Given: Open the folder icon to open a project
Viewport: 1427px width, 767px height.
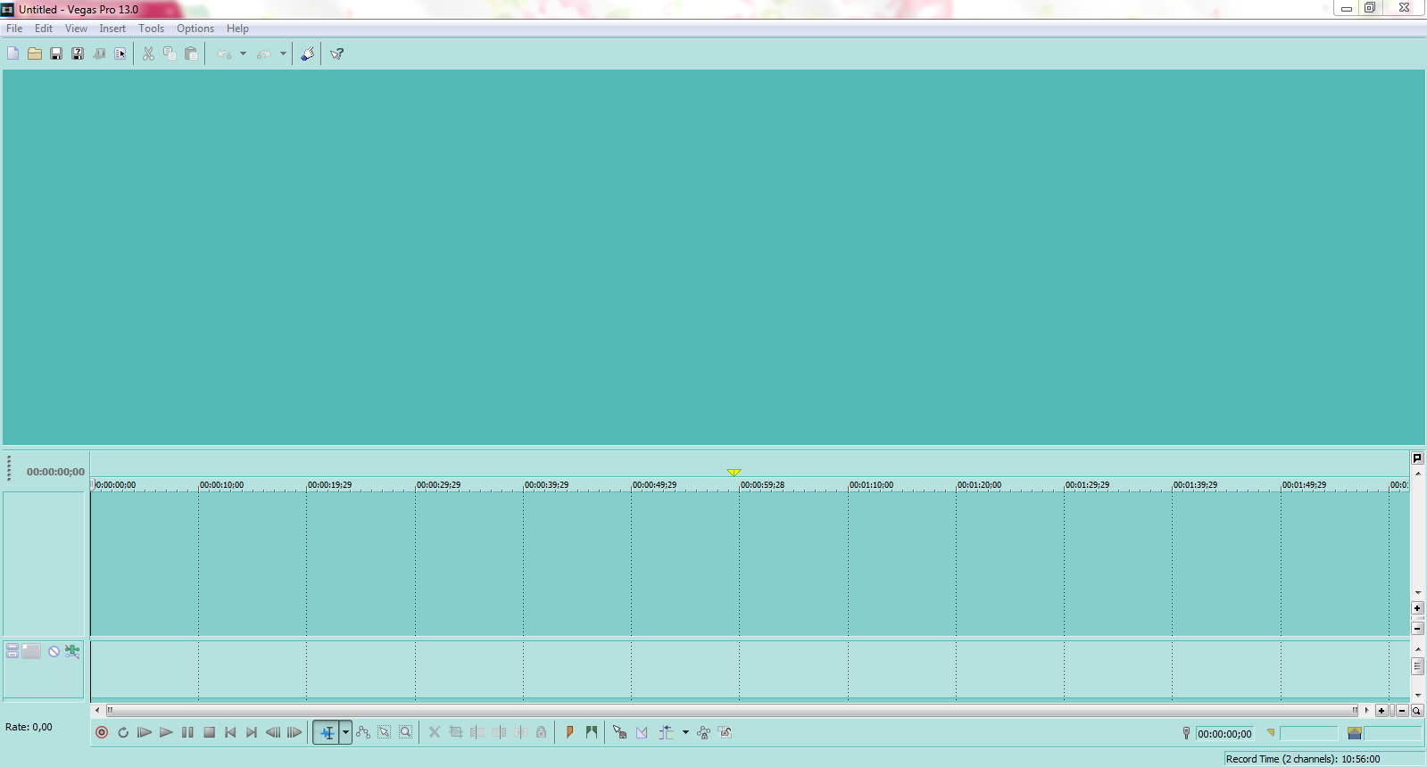Looking at the screenshot, I should point(35,54).
